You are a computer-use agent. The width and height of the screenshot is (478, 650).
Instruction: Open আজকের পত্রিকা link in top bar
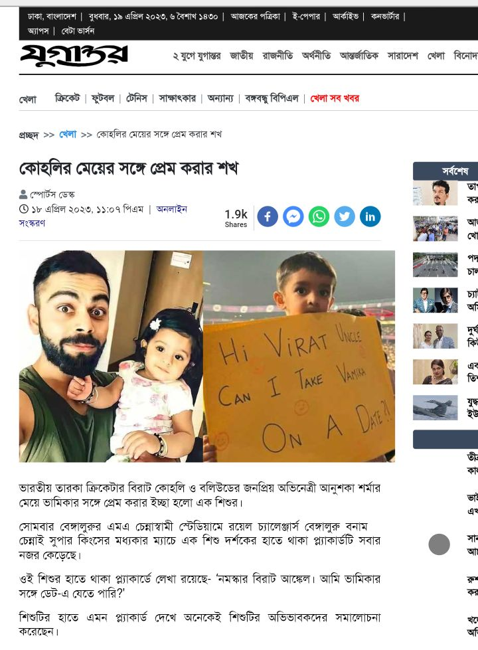coord(256,17)
